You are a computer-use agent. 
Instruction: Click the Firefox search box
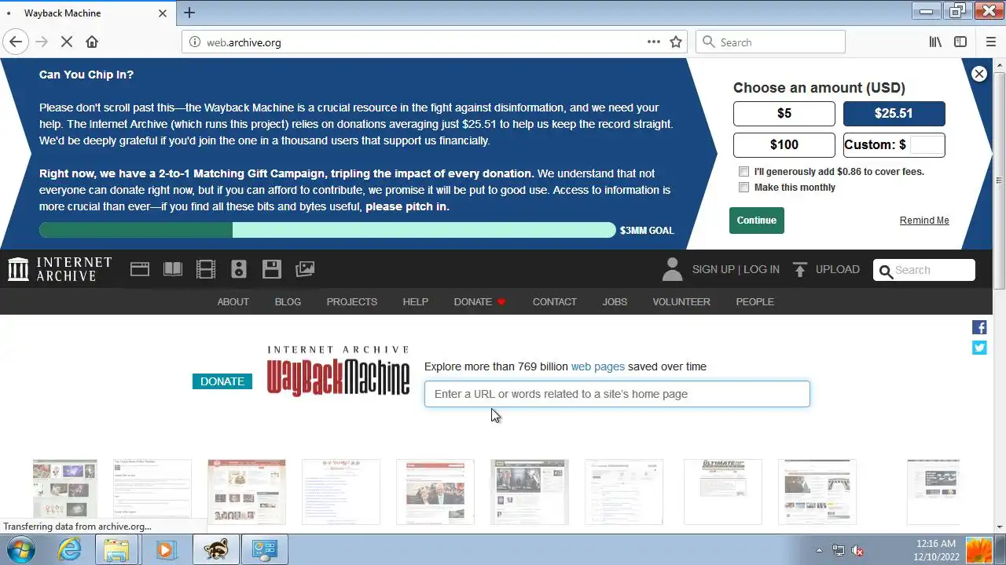click(x=770, y=42)
